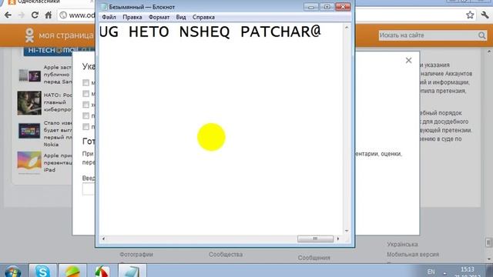
Task: Open the Notepad taskbar button
Action: pos(132,271)
